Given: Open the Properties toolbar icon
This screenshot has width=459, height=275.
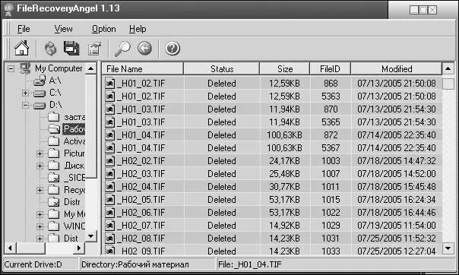Looking at the screenshot, I should tap(94, 49).
